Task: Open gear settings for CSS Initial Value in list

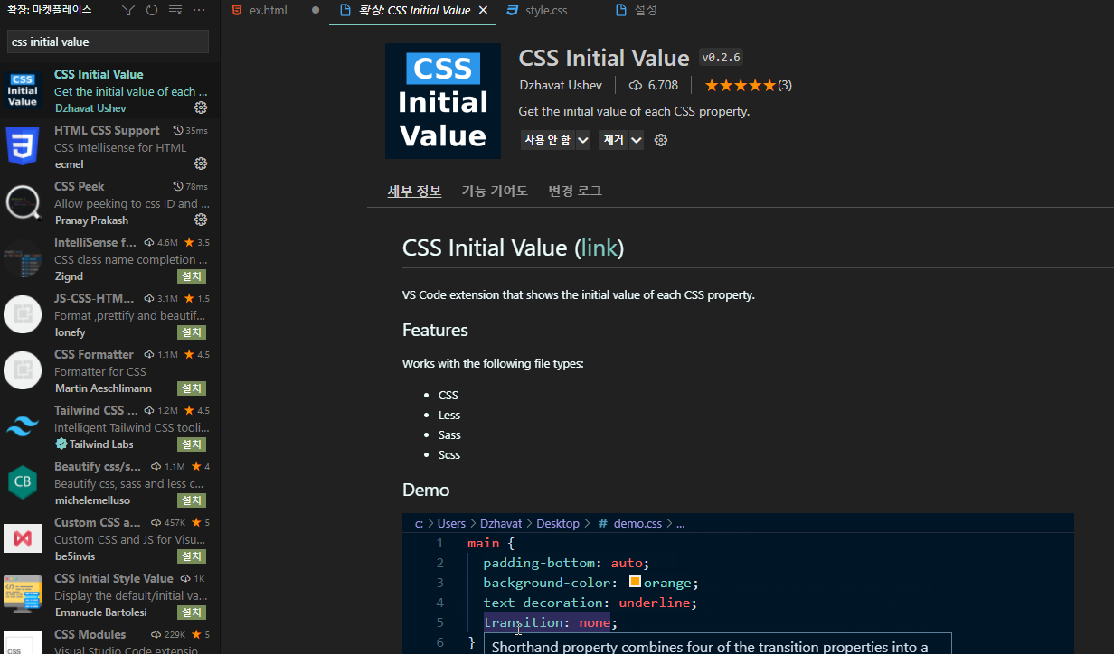Action: [201, 107]
